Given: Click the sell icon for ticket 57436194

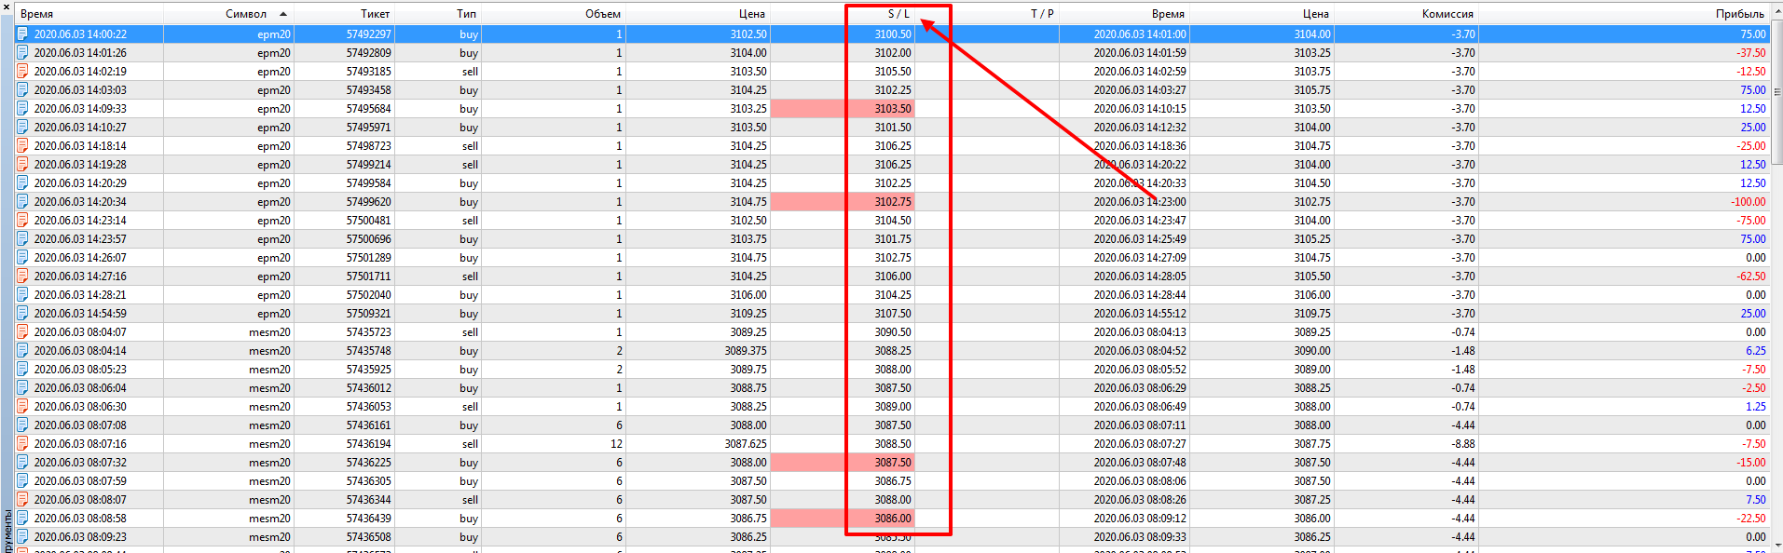Looking at the screenshot, I should 23,444.
